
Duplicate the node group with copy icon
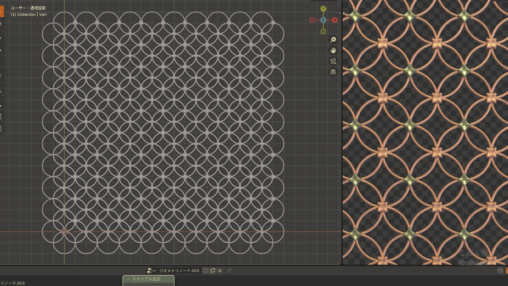212,271
